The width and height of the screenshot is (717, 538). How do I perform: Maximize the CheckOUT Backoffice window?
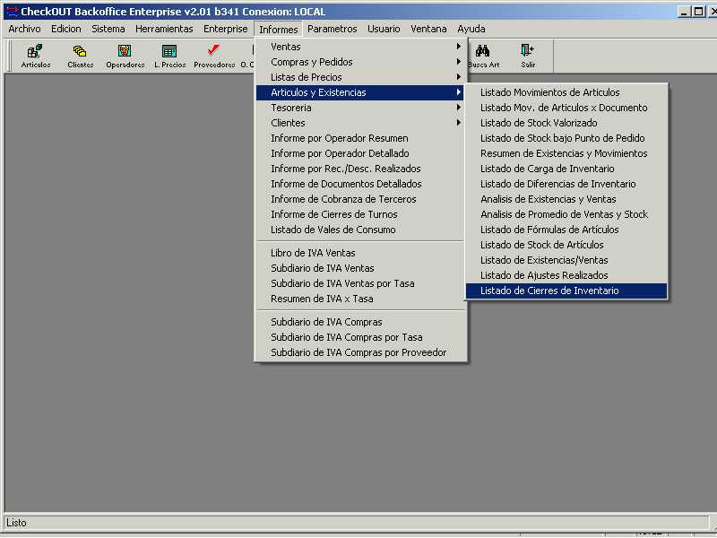point(698,12)
